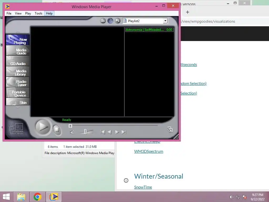The height and width of the screenshot is (202, 269).
Task: Open the link ending in 'lliseconds'
Action: tap(189, 65)
